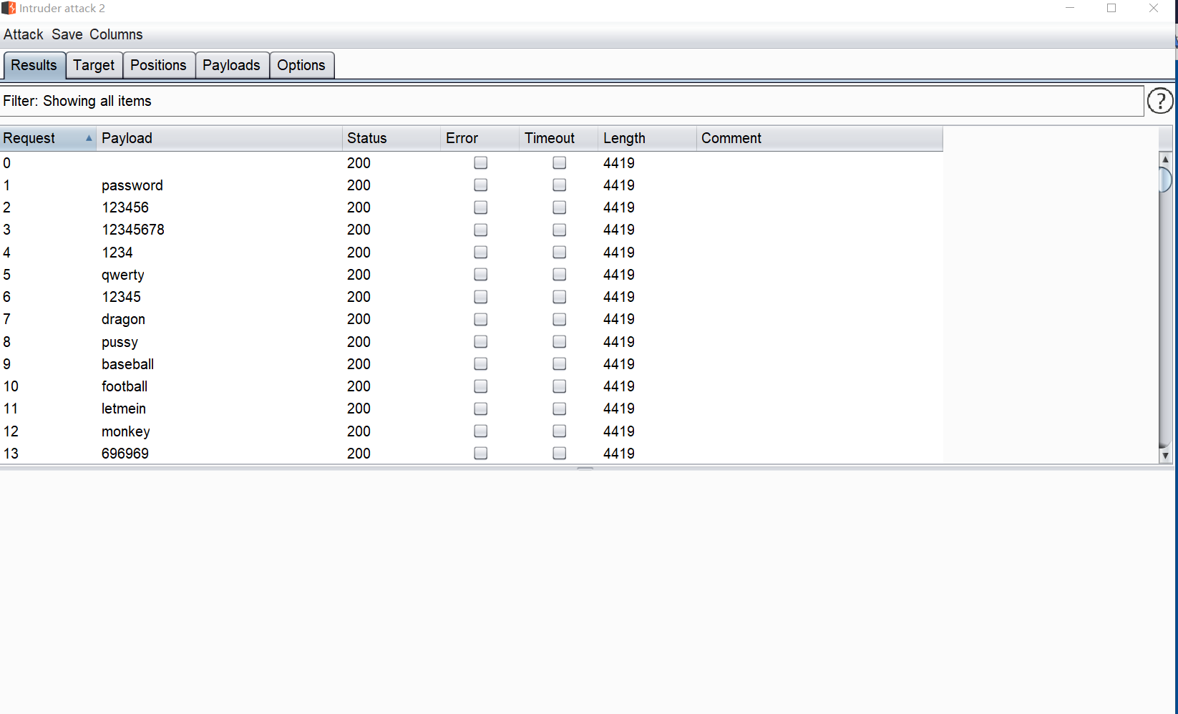This screenshot has height=714, width=1178.
Task: Switch to the Positions tab
Action: (x=158, y=65)
